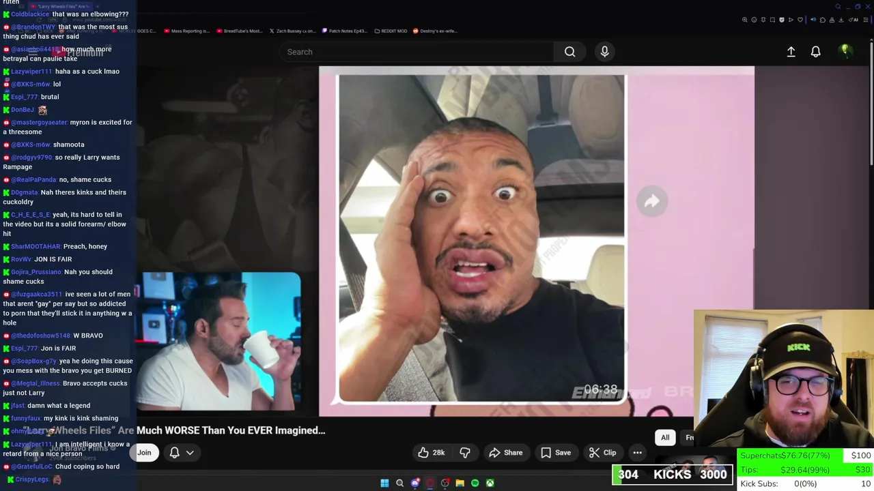The height and width of the screenshot is (491, 874).
Task: Open Windows Start menu
Action: point(384,483)
